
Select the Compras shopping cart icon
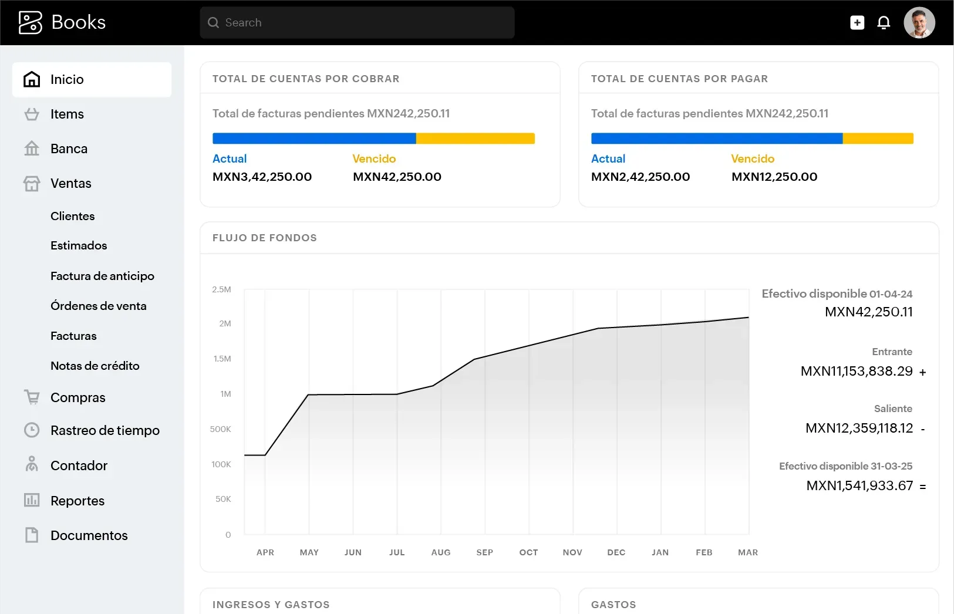click(x=31, y=397)
